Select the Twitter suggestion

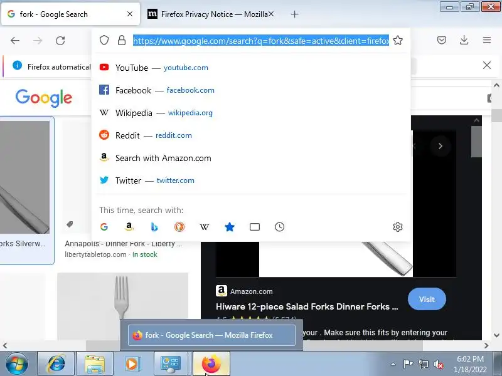[x=252, y=180]
